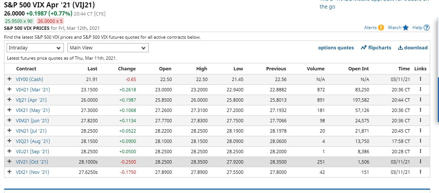Open links menu for VIK21 (May '21) row

click(420, 110)
